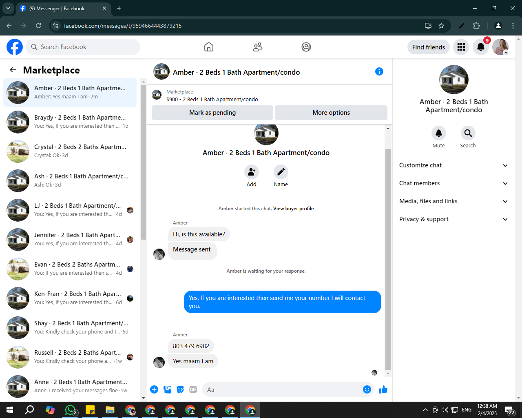522x418 pixels.
Task: Open File Explorer in the taskbar
Action: tap(110, 410)
